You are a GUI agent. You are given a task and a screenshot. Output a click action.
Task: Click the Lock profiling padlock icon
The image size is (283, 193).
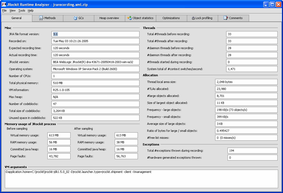pos(193,18)
